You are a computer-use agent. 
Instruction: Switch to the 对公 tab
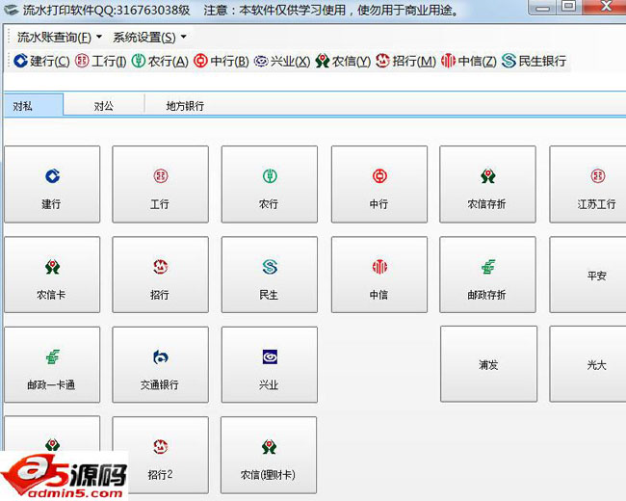(104, 106)
